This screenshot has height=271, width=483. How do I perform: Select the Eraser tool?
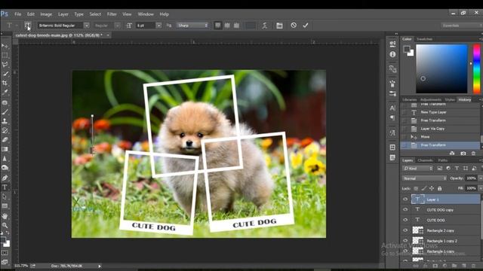[5, 140]
